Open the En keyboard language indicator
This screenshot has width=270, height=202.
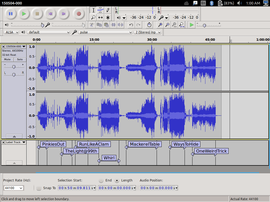click(203, 3)
